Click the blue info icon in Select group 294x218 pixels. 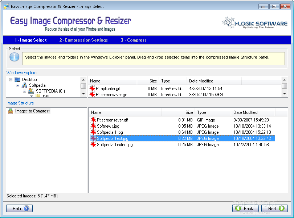pyautogui.click(x=15, y=57)
